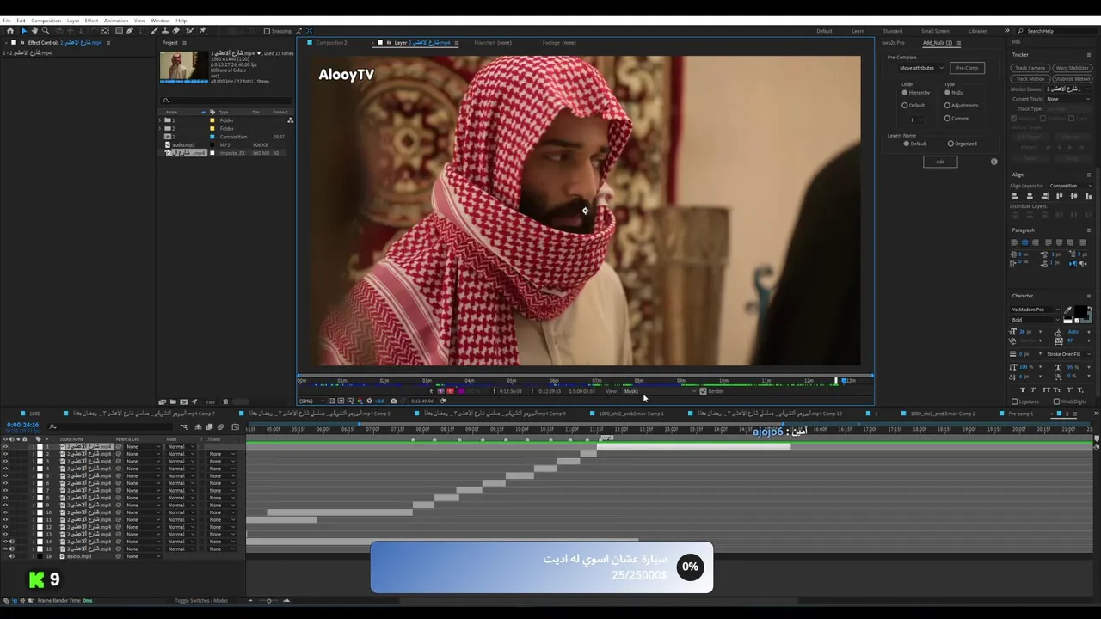Open the viewer View Masks dropdown
This screenshot has width=1101, height=619.
[x=659, y=391]
